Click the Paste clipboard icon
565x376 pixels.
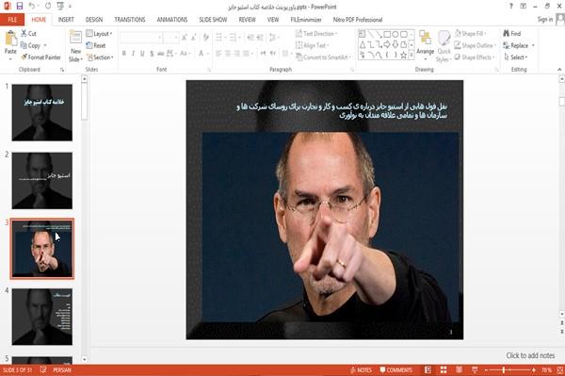(x=10, y=39)
